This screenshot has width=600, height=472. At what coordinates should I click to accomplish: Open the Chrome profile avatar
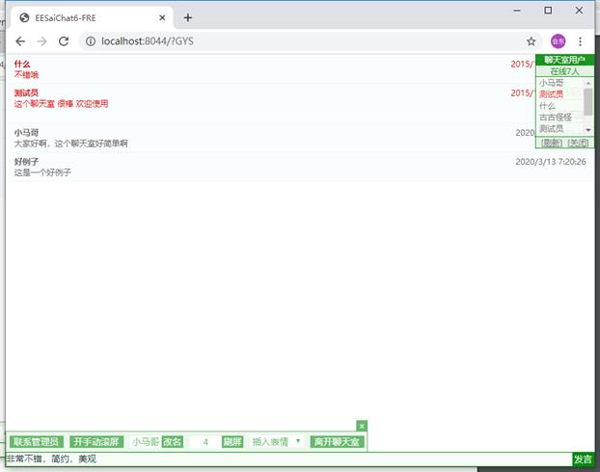point(558,41)
